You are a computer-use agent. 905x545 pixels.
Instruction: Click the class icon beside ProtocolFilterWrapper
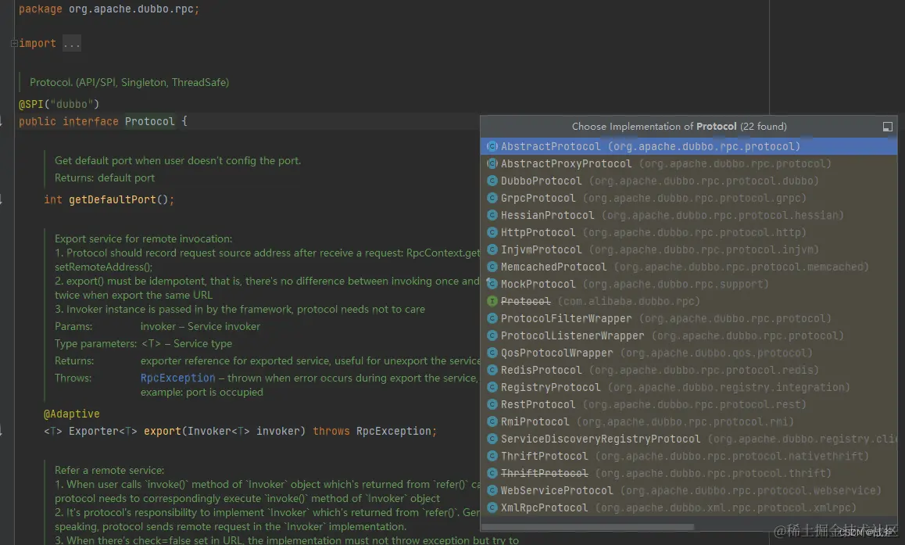pyautogui.click(x=492, y=318)
